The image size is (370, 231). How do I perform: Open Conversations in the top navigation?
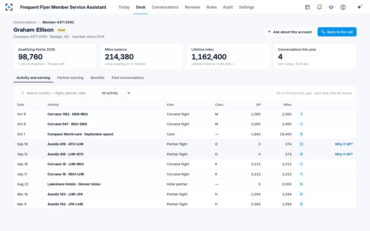165,7
